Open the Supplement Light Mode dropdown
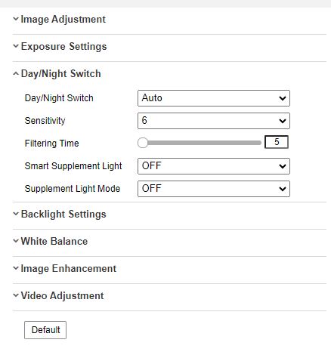The width and height of the screenshot is (331, 352). (x=214, y=189)
